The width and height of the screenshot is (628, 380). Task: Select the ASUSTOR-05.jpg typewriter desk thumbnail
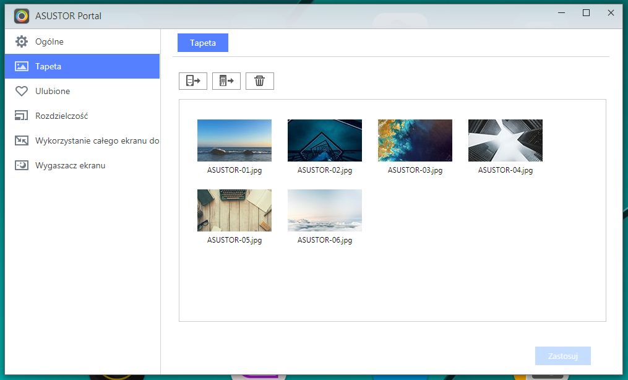pos(234,210)
